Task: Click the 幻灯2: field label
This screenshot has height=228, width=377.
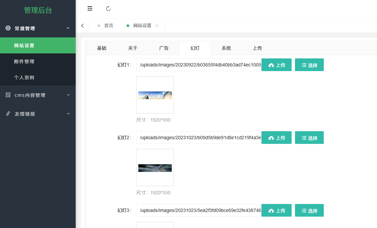Action: click(x=124, y=138)
